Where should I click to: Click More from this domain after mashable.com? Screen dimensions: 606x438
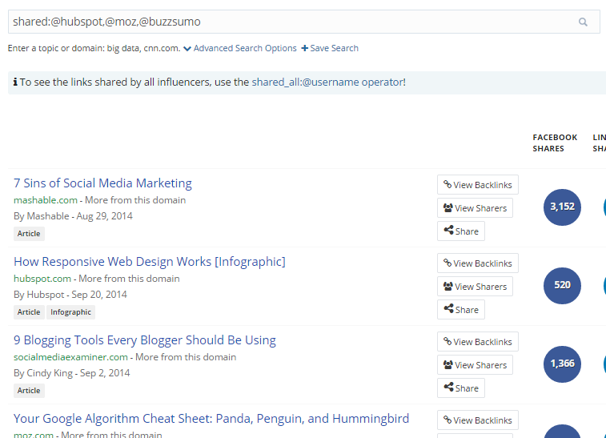tap(135, 200)
